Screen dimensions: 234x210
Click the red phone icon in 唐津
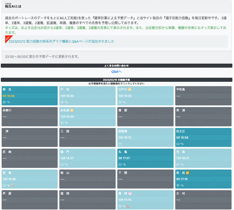pyautogui.click(x=128, y=206)
